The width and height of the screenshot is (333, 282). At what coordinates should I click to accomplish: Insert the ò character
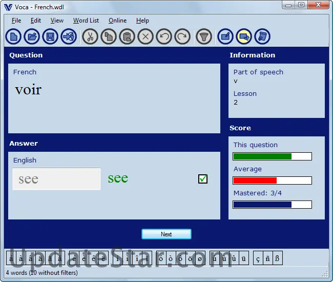tap(171, 258)
